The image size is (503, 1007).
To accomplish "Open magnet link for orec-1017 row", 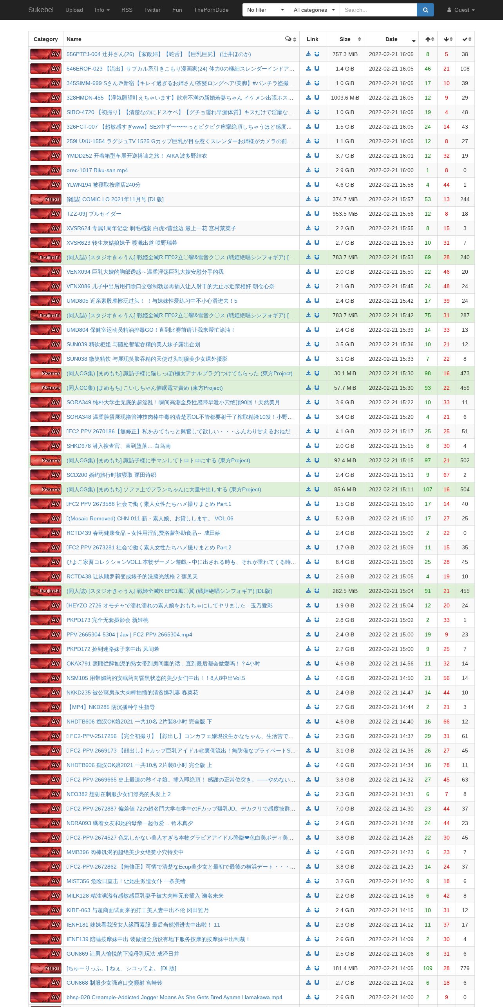I will click(x=317, y=170).
